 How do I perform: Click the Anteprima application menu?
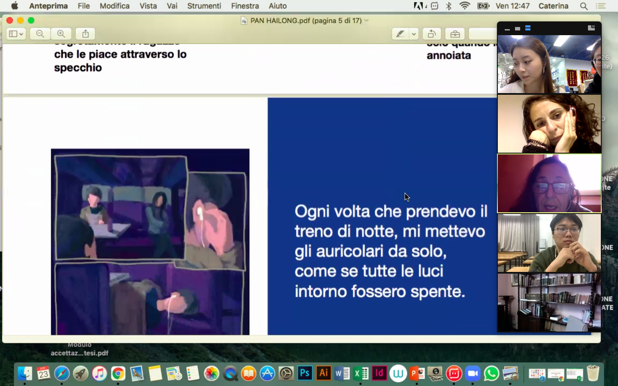pos(48,6)
